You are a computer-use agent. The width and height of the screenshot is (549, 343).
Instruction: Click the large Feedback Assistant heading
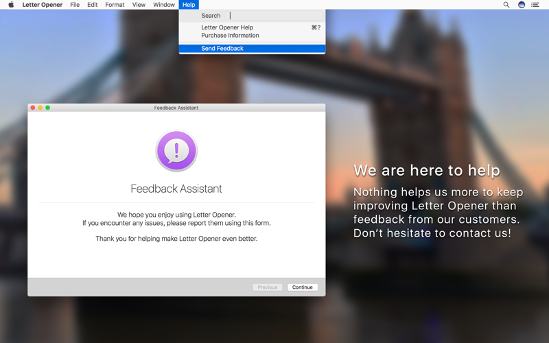pyautogui.click(x=176, y=189)
